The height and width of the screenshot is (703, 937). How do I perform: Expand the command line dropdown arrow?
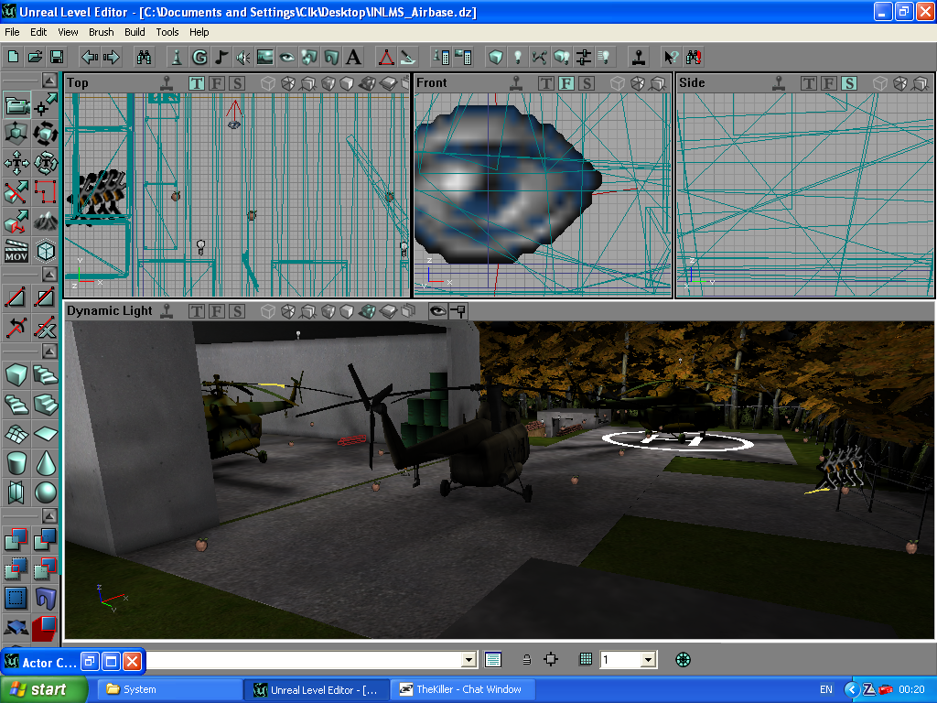469,659
